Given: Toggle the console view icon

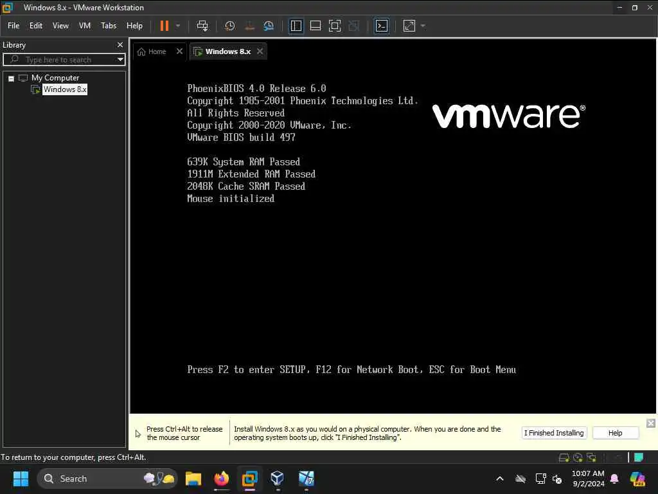Looking at the screenshot, I should click(x=381, y=26).
